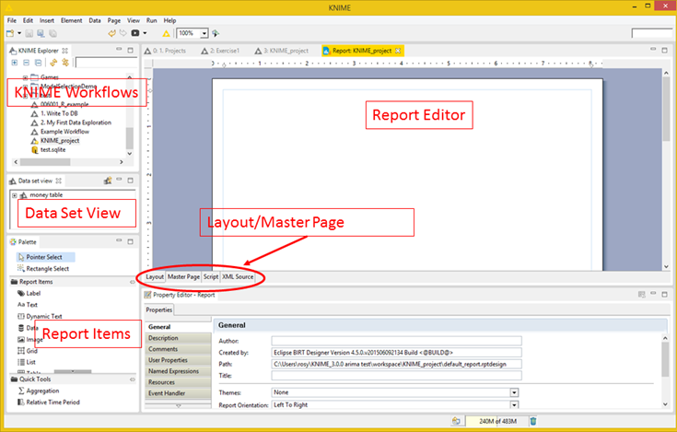The height and width of the screenshot is (432, 677).
Task: Select the Named Expressions category
Action: click(x=178, y=371)
